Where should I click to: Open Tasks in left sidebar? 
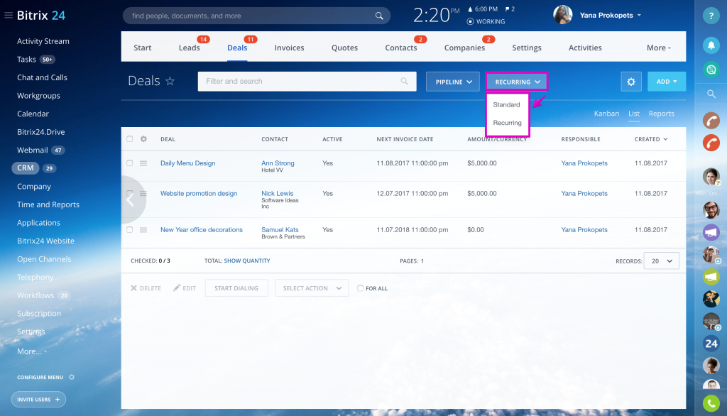pyautogui.click(x=26, y=60)
